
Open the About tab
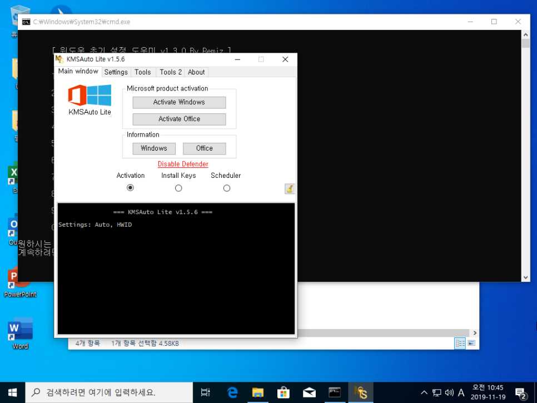point(196,72)
